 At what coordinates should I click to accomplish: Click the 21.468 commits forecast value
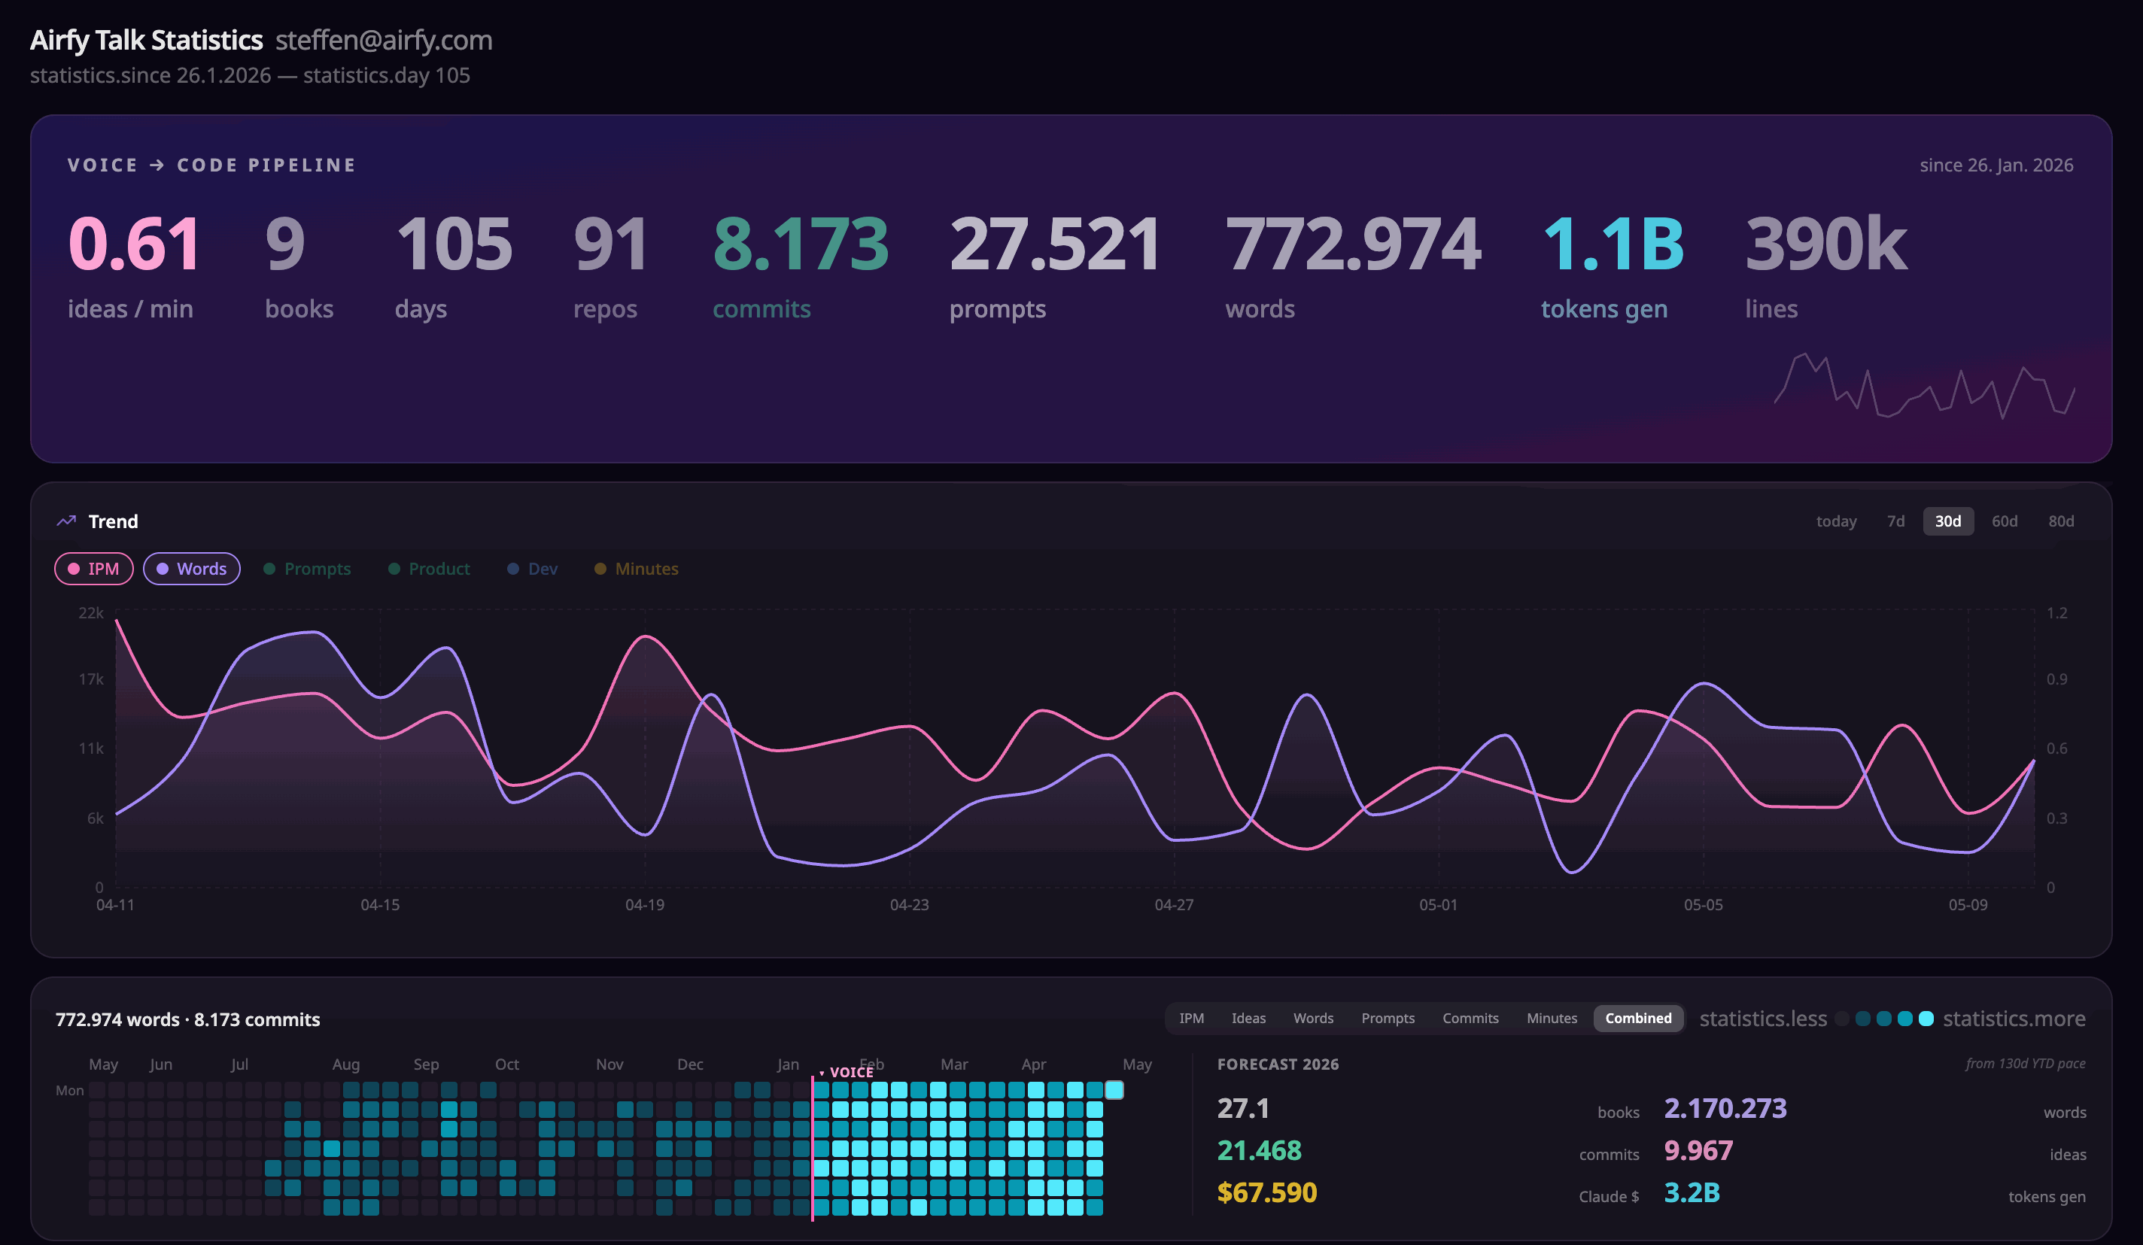1260,1151
